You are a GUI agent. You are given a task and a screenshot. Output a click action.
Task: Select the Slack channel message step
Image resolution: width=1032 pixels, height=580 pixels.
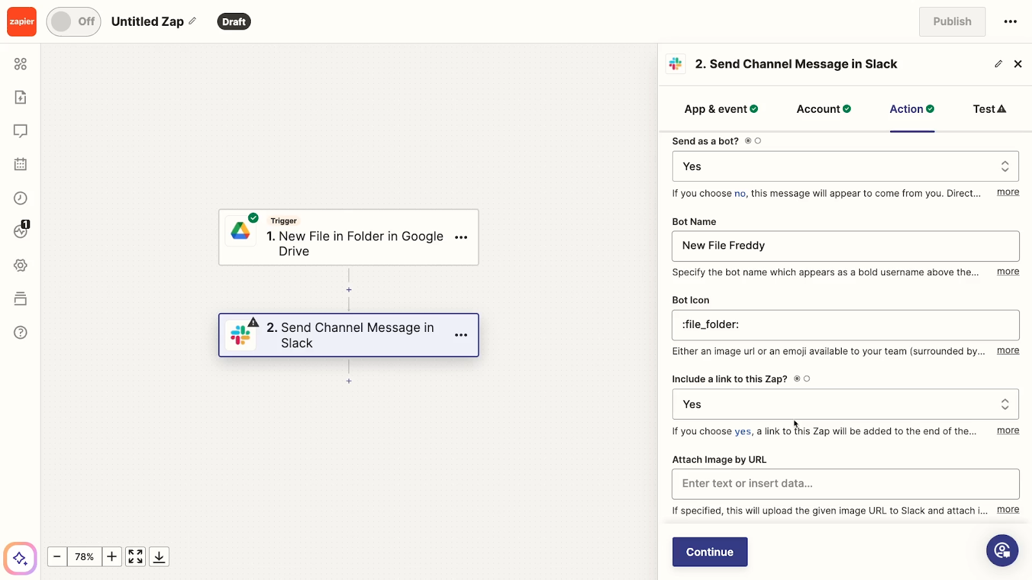point(349,335)
